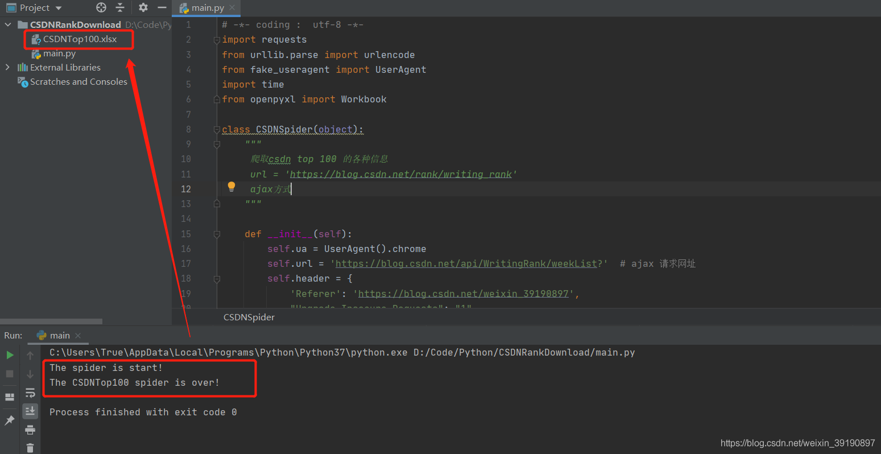Click the Stop process square icon
Image resolution: width=881 pixels, height=454 pixels.
click(x=10, y=374)
